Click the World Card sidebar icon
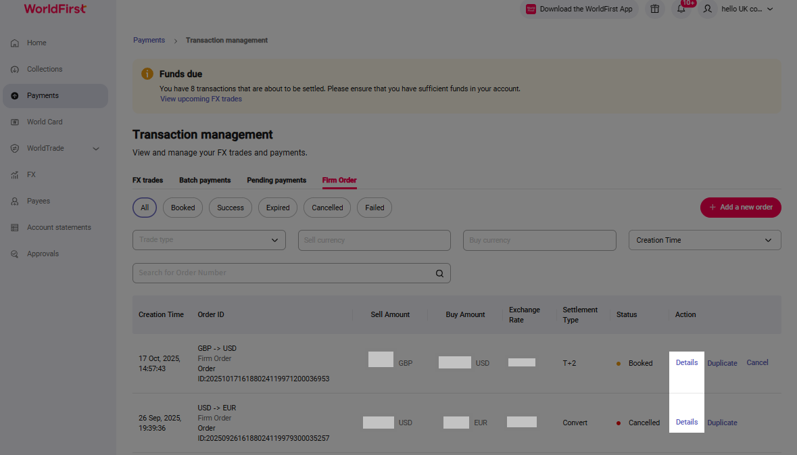The image size is (797, 455). (15, 122)
